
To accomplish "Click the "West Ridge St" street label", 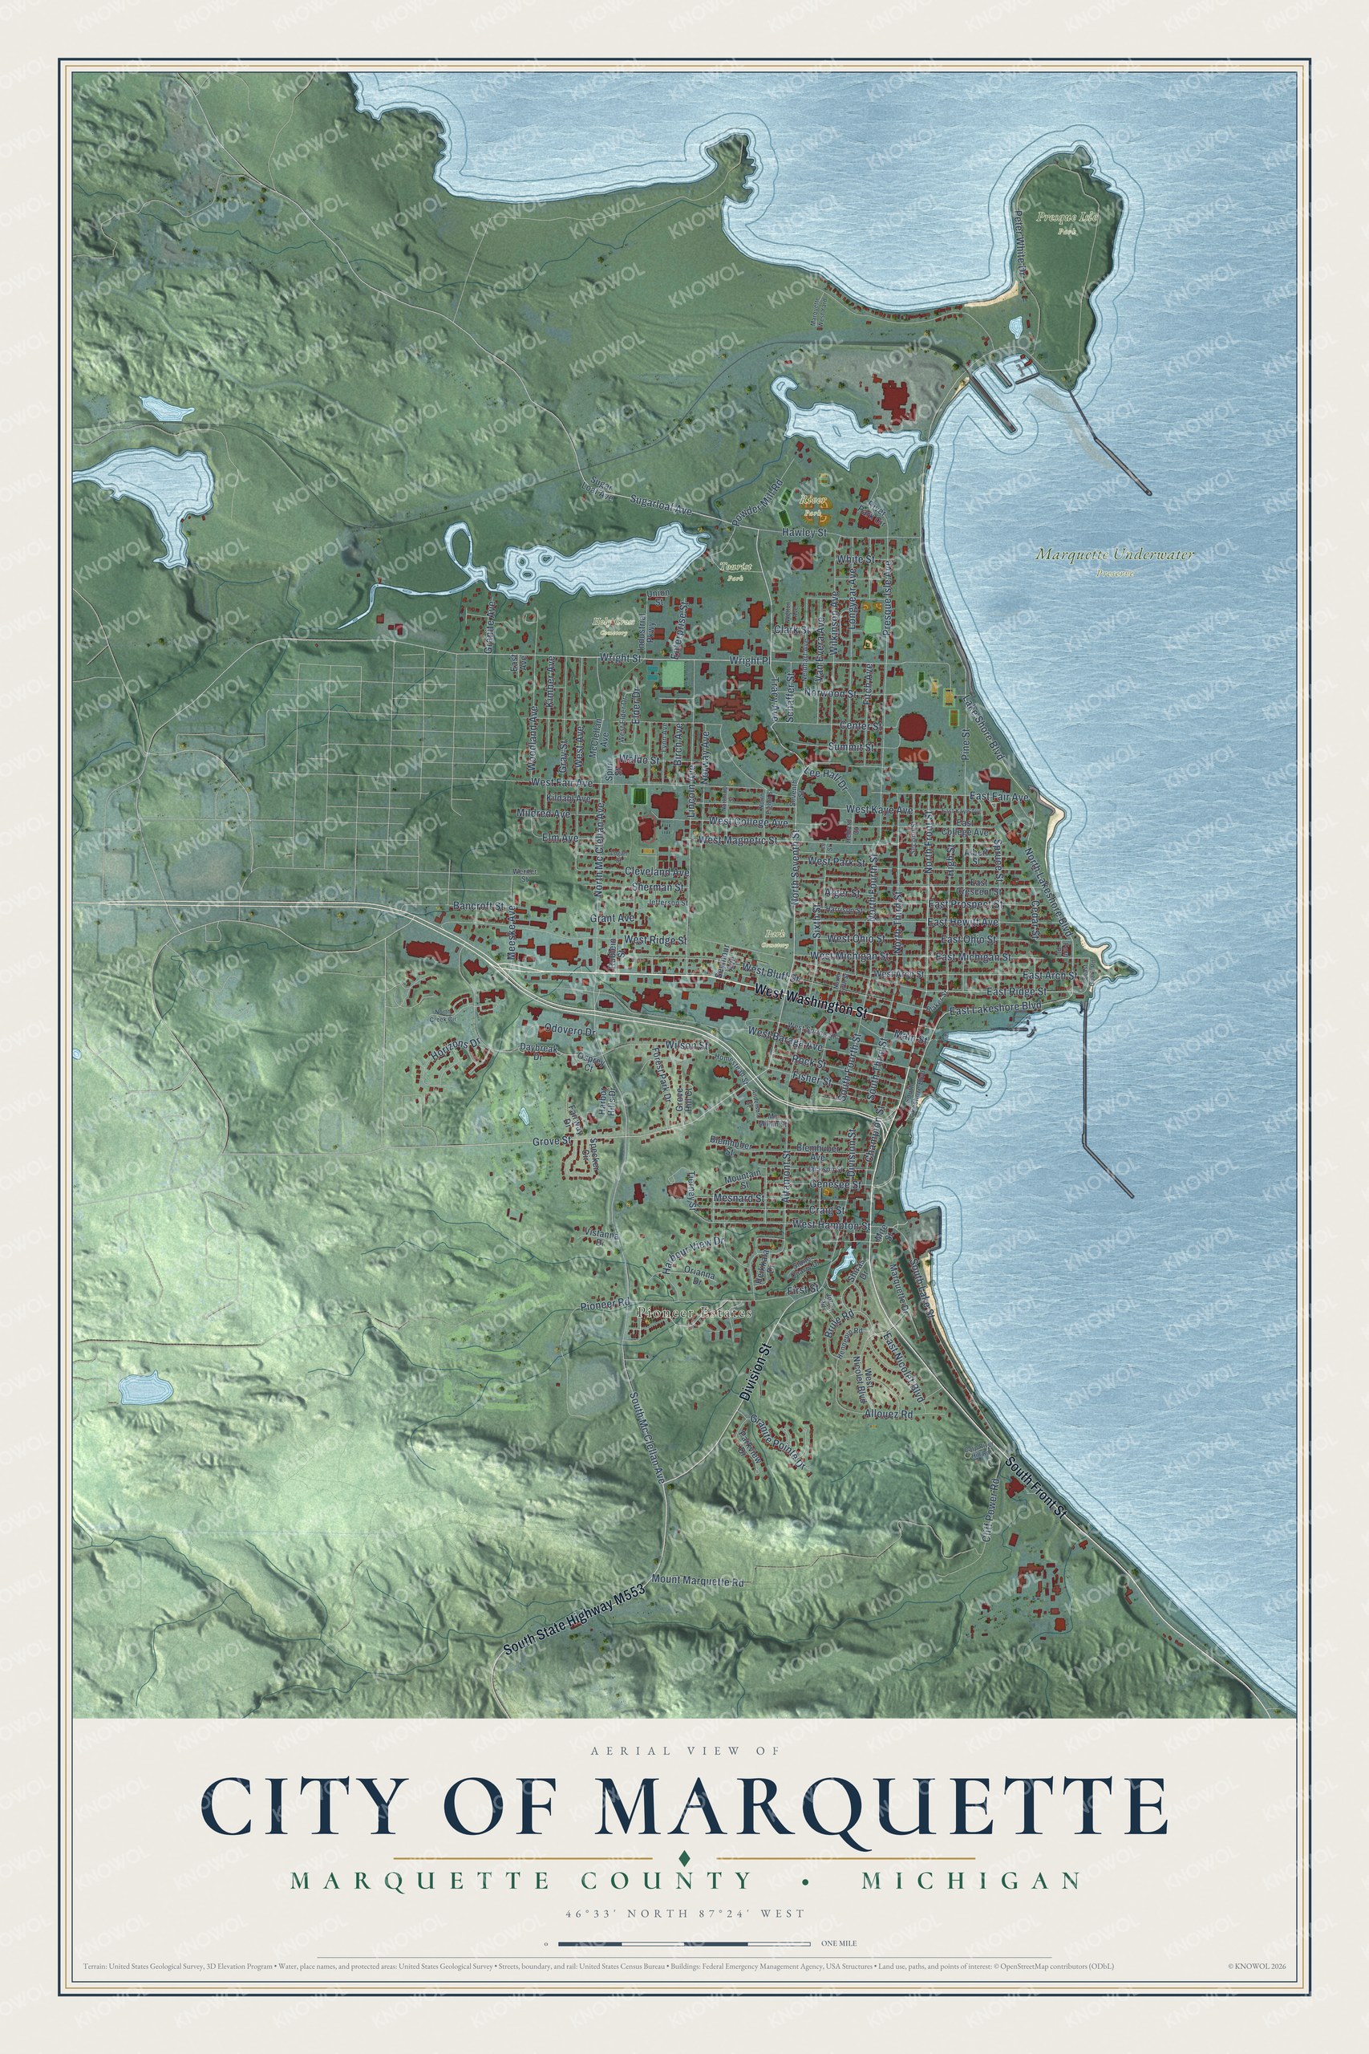I will pyautogui.click(x=656, y=940).
